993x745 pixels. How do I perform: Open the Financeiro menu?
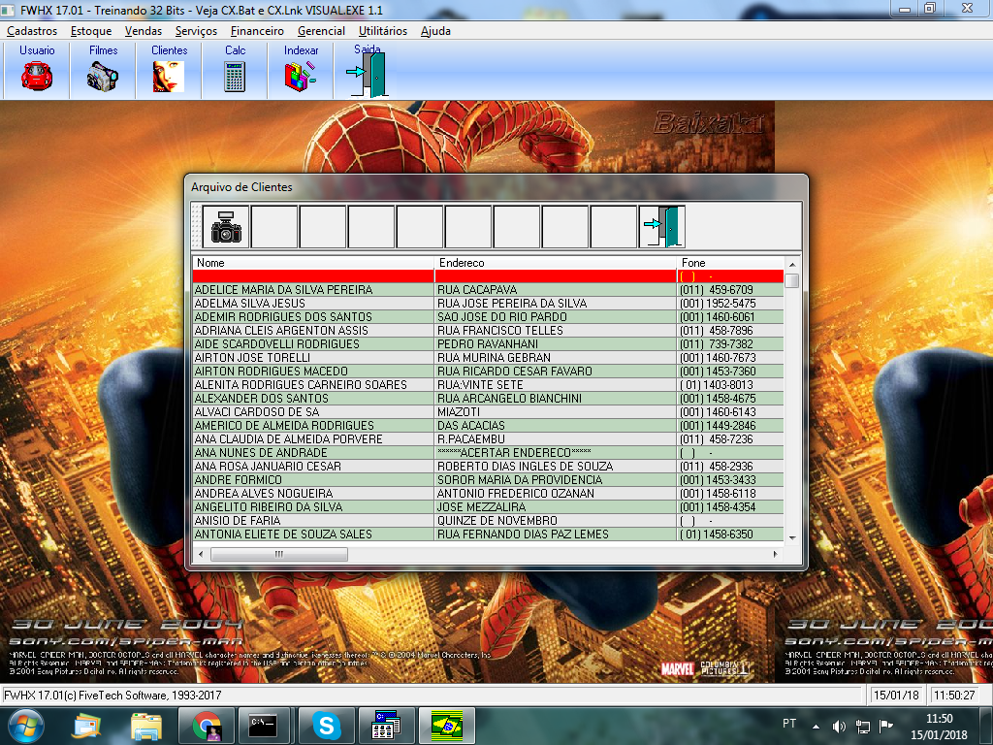click(x=257, y=30)
